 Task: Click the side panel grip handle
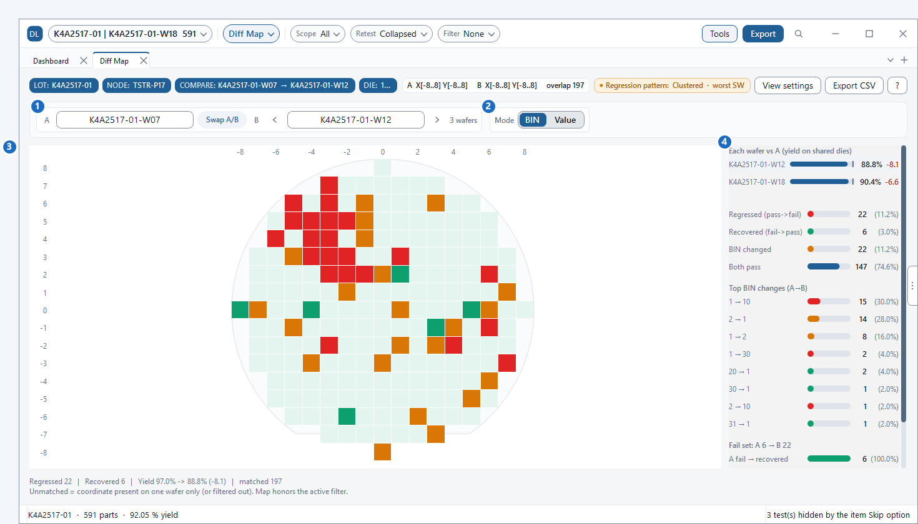click(x=912, y=285)
